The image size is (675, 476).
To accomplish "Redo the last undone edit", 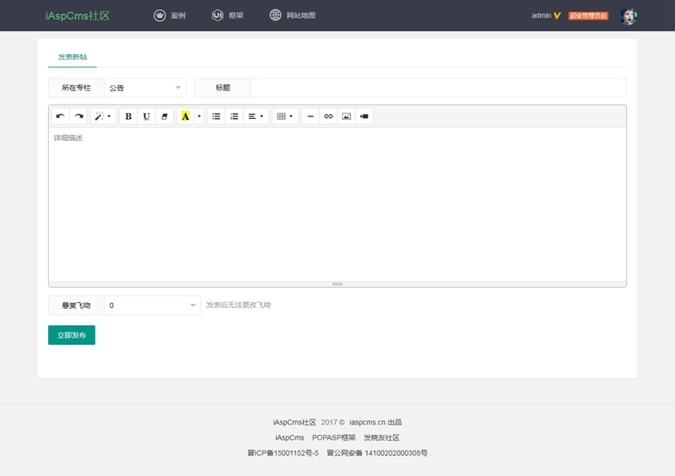I will point(78,116).
